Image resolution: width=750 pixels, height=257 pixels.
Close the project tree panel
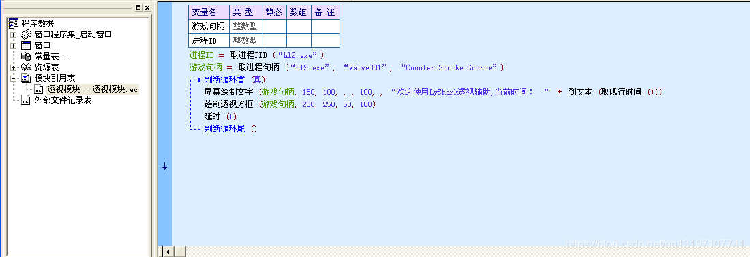click(x=147, y=7)
